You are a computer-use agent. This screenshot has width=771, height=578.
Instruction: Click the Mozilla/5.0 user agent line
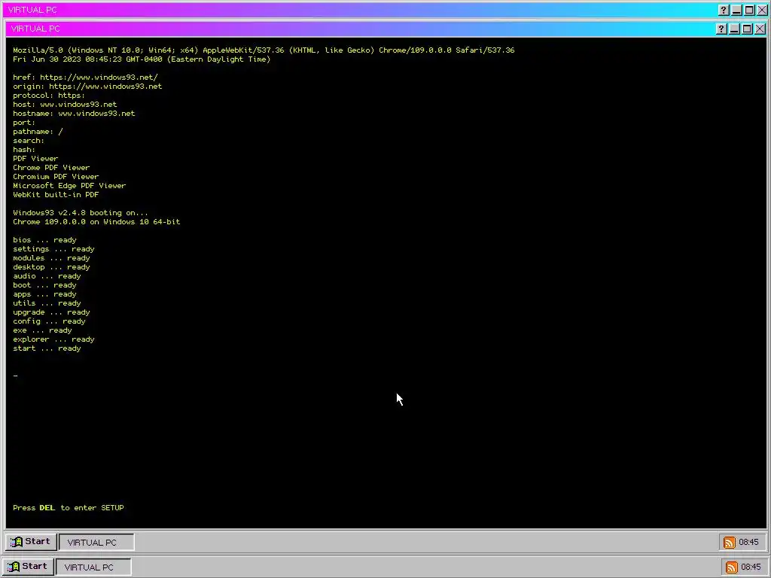click(x=264, y=50)
